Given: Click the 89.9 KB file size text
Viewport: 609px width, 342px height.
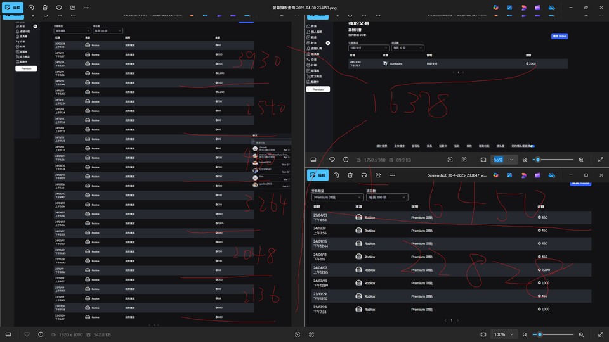Looking at the screenshot, I should click(x=403, y=160).
